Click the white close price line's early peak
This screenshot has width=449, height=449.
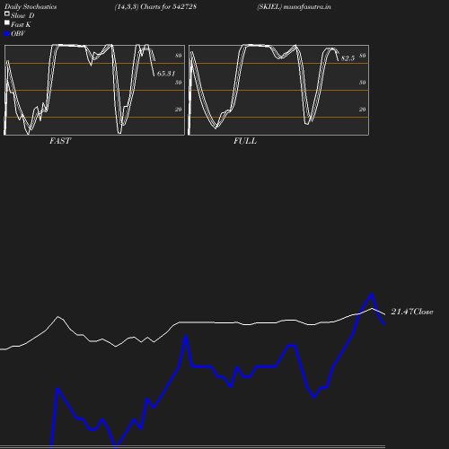point(58,317)
